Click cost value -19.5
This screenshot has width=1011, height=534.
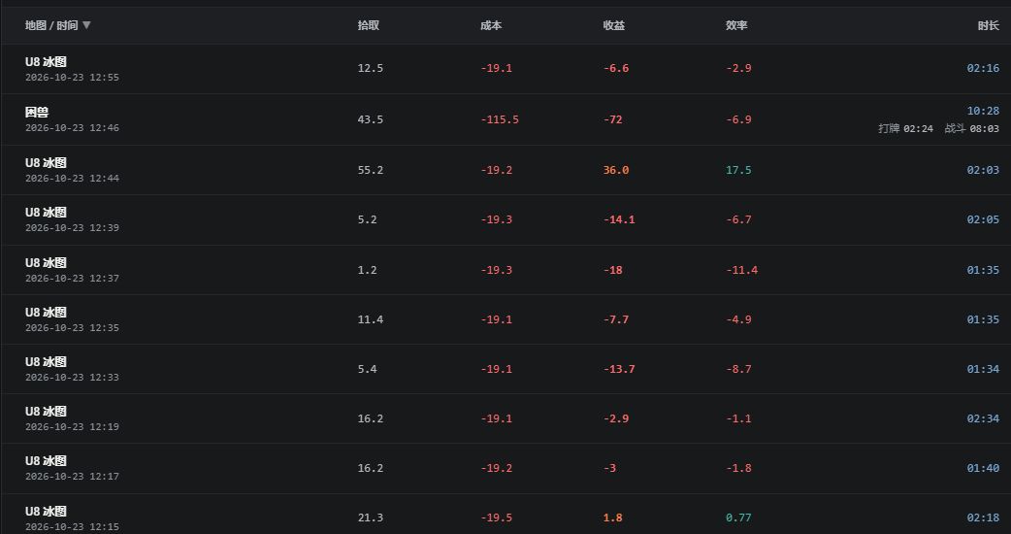497,517
